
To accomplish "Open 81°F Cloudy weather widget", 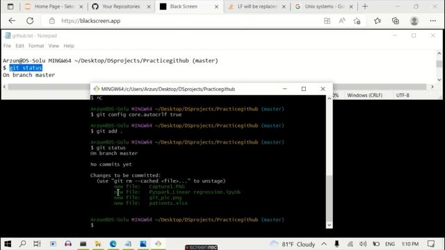I will point(292,244).
